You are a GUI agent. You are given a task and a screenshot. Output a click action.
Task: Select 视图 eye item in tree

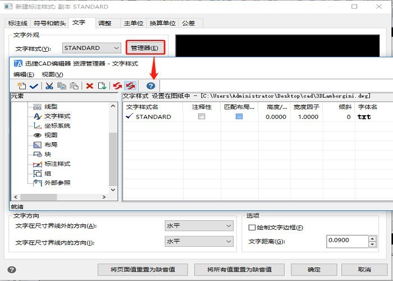51,135
